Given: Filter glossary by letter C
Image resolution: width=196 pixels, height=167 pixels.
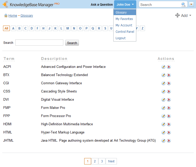Looking at the screenshot, I should pyautogui.click(x=26, y=28).
